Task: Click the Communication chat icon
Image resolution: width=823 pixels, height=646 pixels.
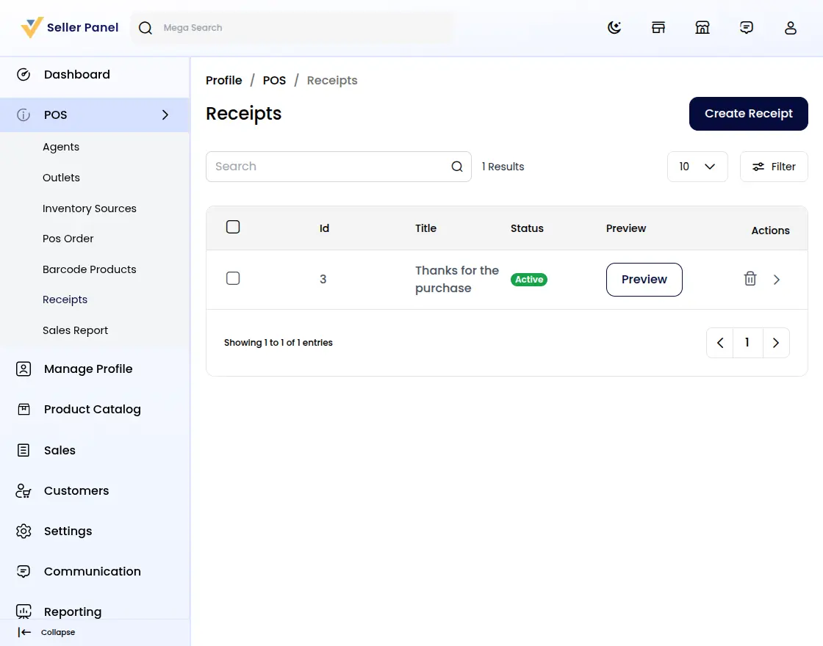Action: point(24,572)
